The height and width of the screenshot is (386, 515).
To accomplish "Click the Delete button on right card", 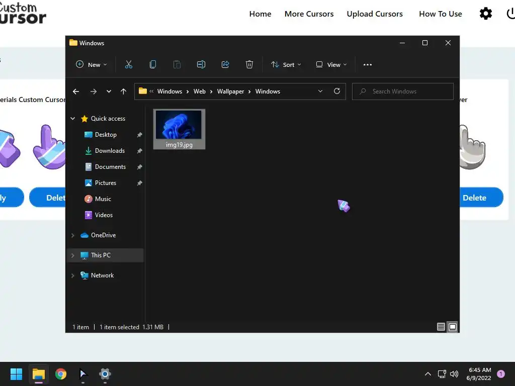I will coord(481,198).
